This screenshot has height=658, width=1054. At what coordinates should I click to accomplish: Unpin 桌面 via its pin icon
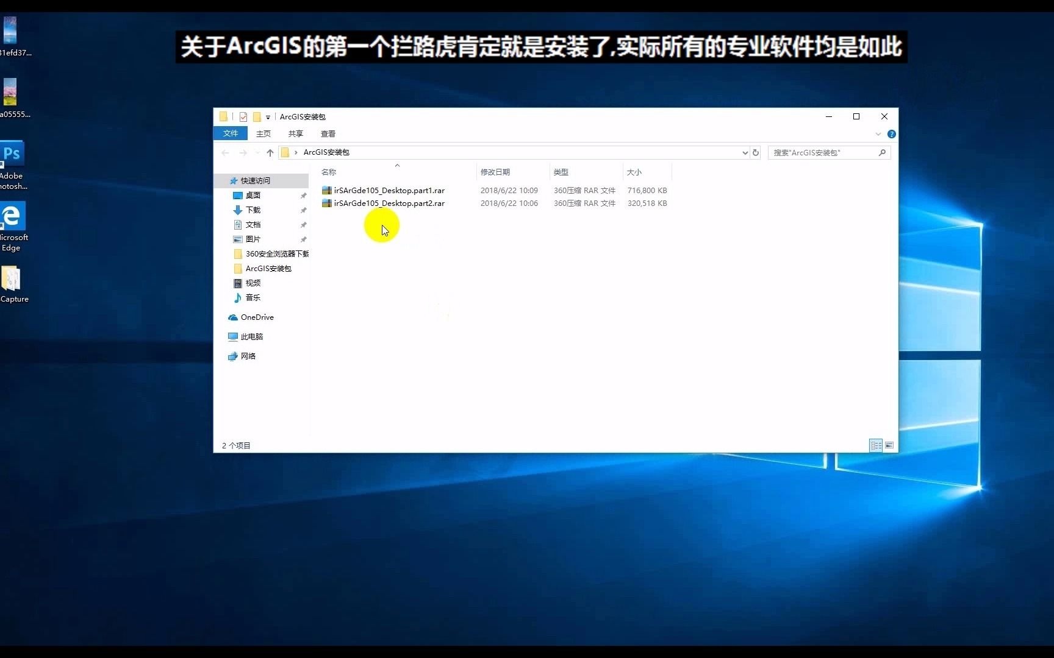pos(303,196)
